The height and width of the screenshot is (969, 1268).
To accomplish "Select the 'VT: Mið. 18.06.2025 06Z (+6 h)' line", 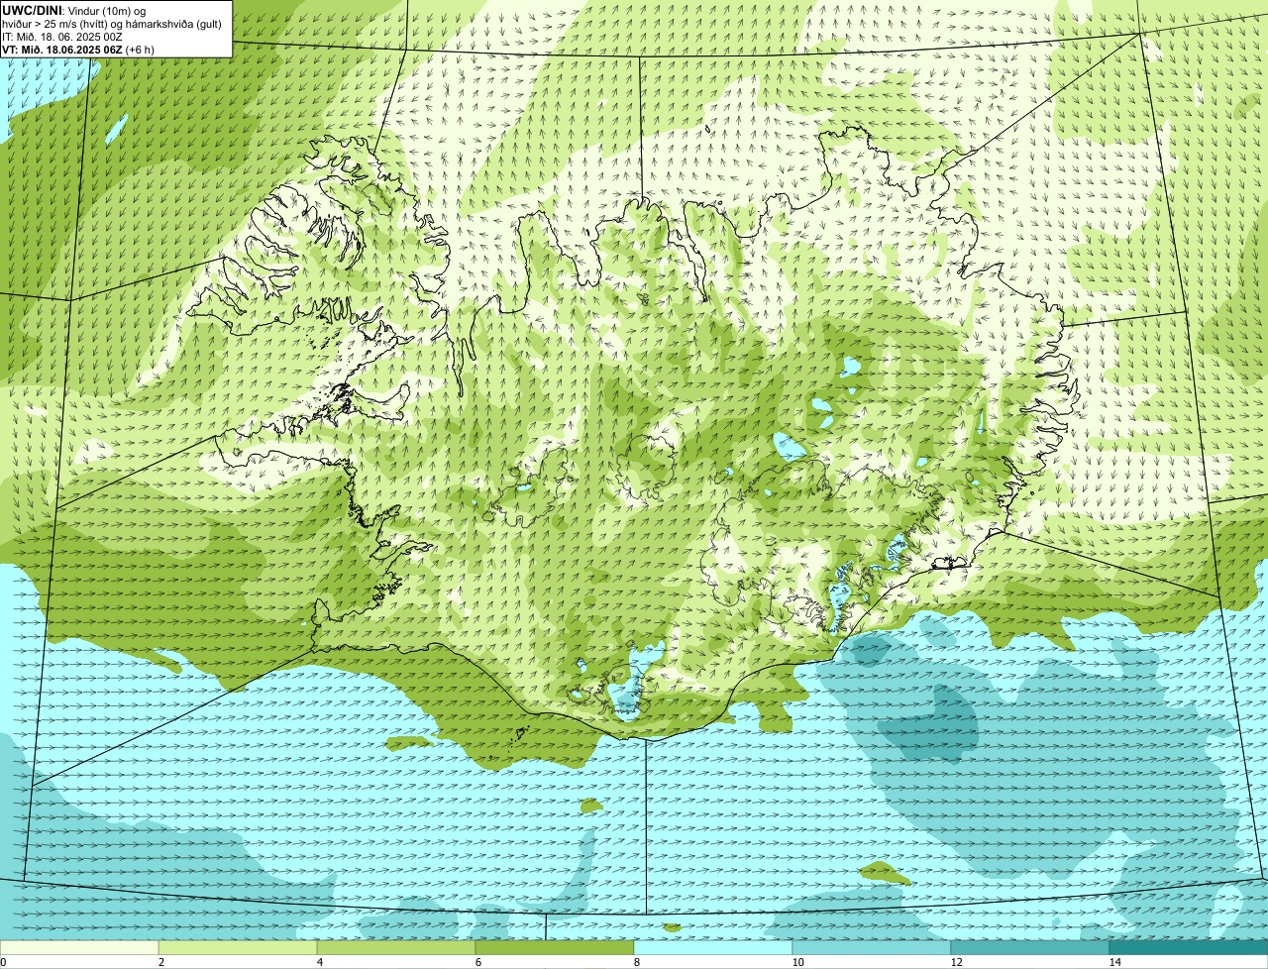I will 77,50.
